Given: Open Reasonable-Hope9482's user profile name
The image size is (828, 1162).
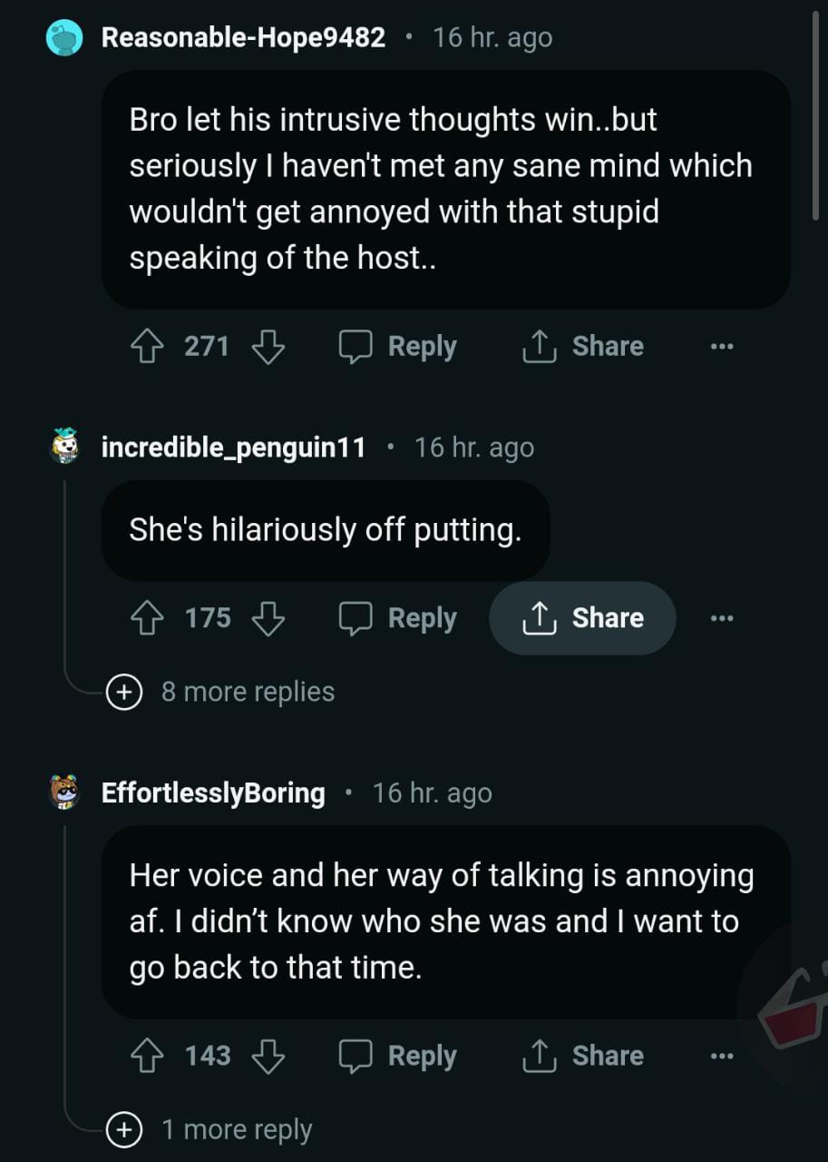Looking at the screenshot, I should (x=243, y=38).
